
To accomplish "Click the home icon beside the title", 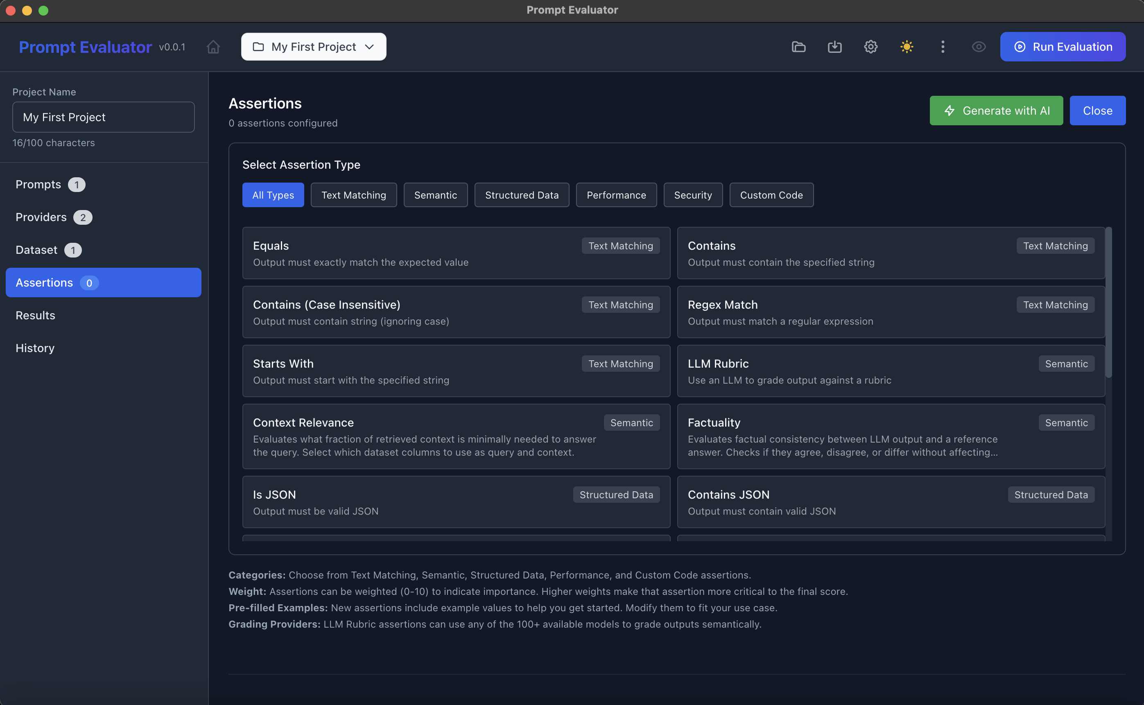I will tap(213, 47).
